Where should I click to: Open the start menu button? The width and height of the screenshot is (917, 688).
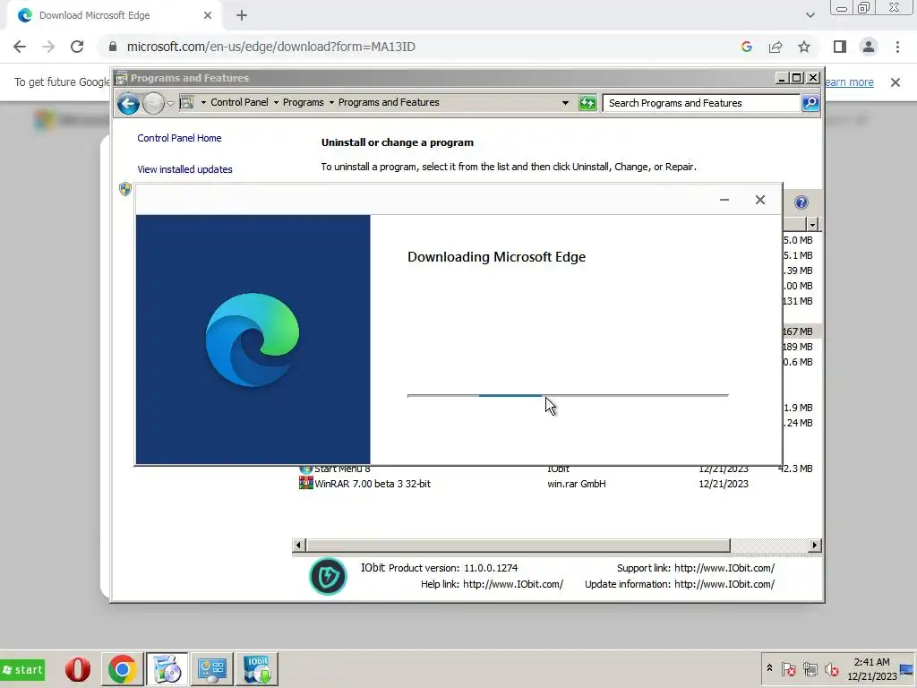[x=22, y=670]
